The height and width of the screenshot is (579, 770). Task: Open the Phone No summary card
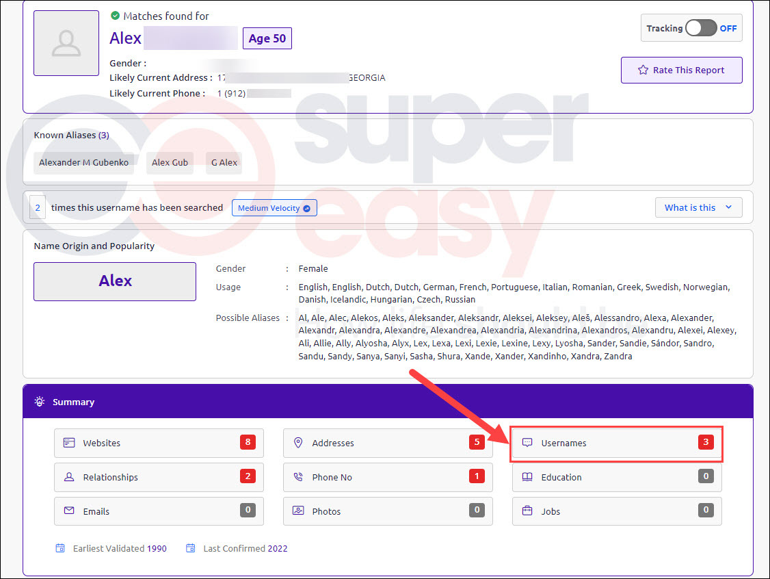[388, 477]
